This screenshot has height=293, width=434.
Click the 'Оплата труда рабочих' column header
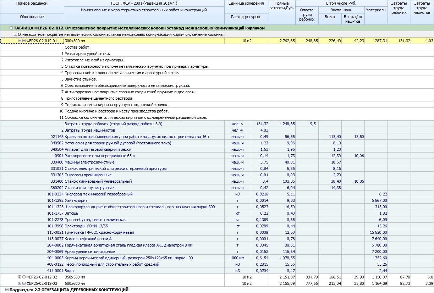307,15
